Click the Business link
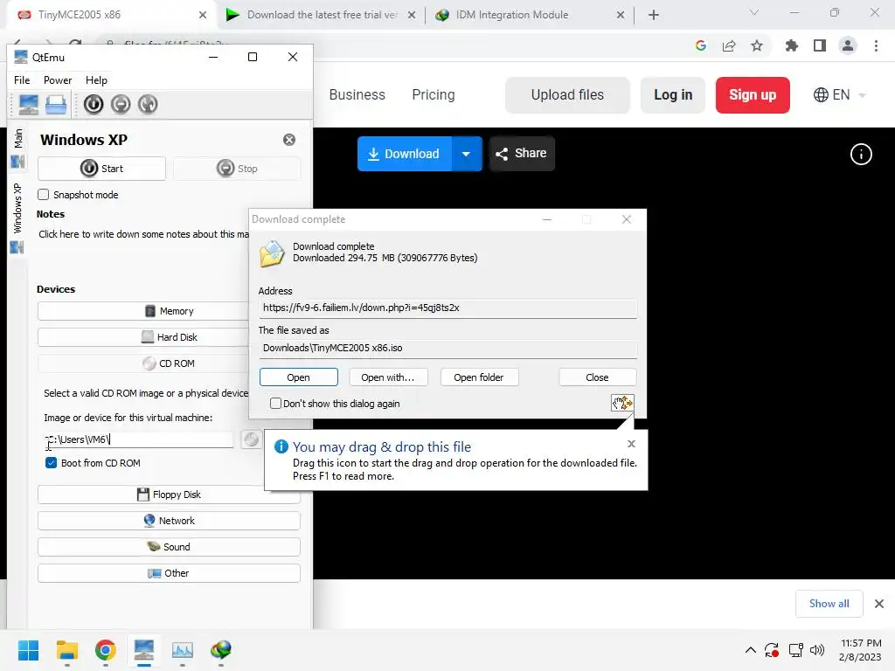 357,94
